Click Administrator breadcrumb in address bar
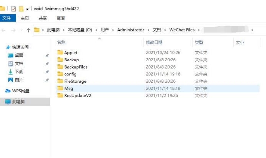 [x=131, y=30]
